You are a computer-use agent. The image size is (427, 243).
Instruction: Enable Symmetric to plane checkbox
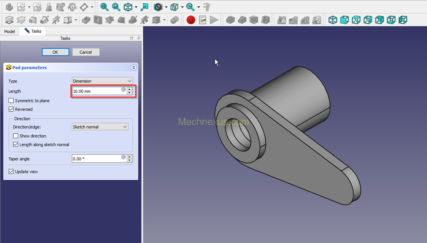pyautogui.click(x=11, y=101)
